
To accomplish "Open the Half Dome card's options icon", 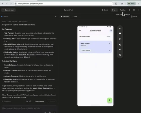I will click(x=109, y=44).
